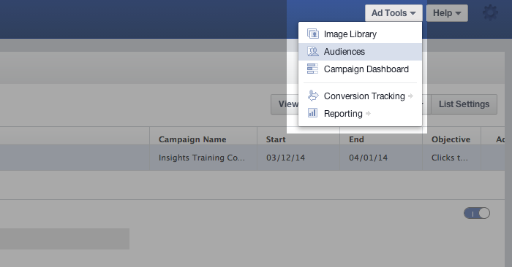Viewport: 512px width, 267px height.
Task: Click the 04/01/14 end date cell
Action: click(381, 158)
